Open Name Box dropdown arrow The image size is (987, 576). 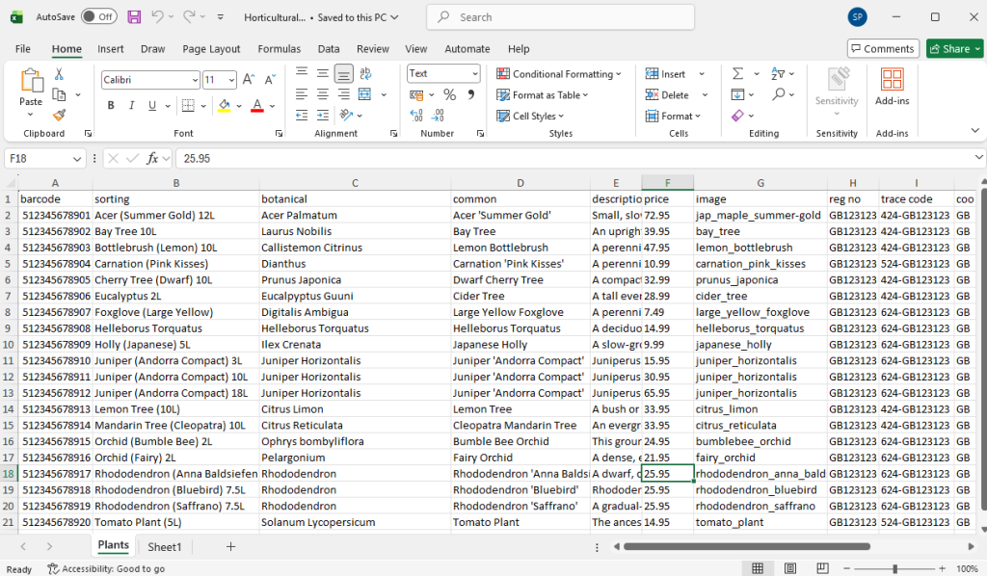click(x=77, y=159)
